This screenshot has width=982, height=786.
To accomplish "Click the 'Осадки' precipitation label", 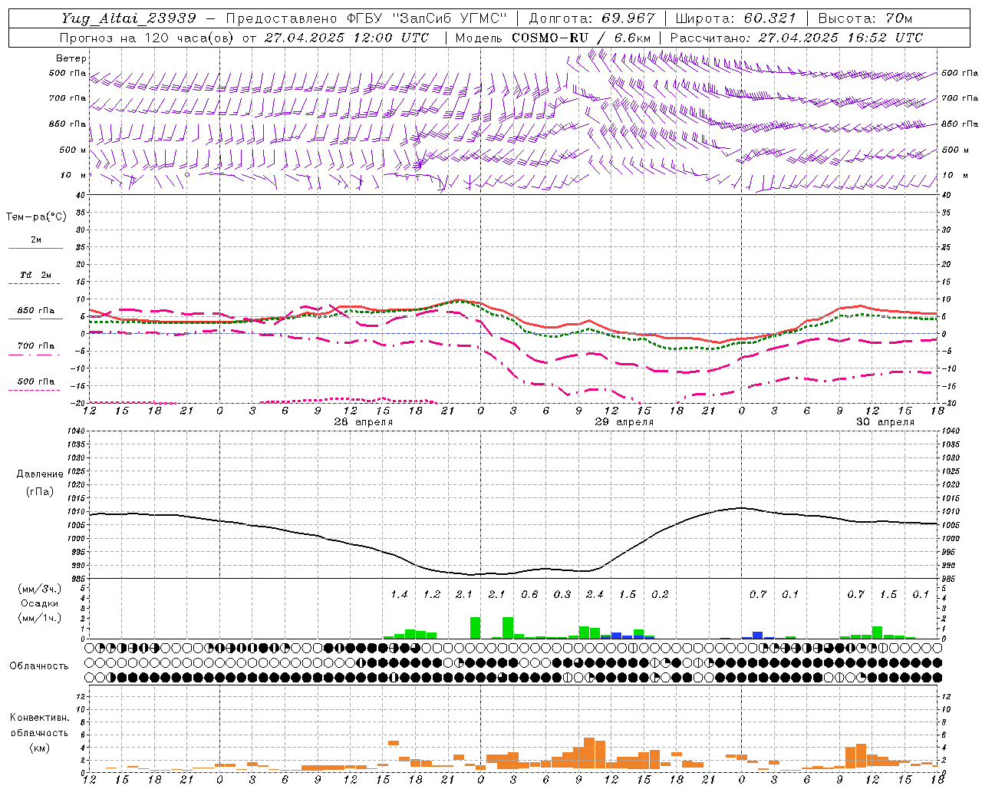I will click(39, 603).
